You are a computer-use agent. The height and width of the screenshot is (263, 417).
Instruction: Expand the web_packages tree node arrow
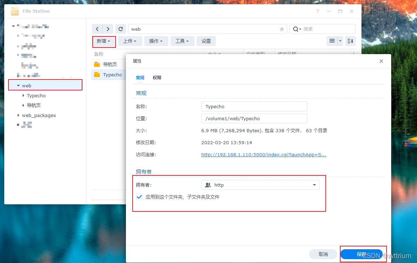pos(18,115)
